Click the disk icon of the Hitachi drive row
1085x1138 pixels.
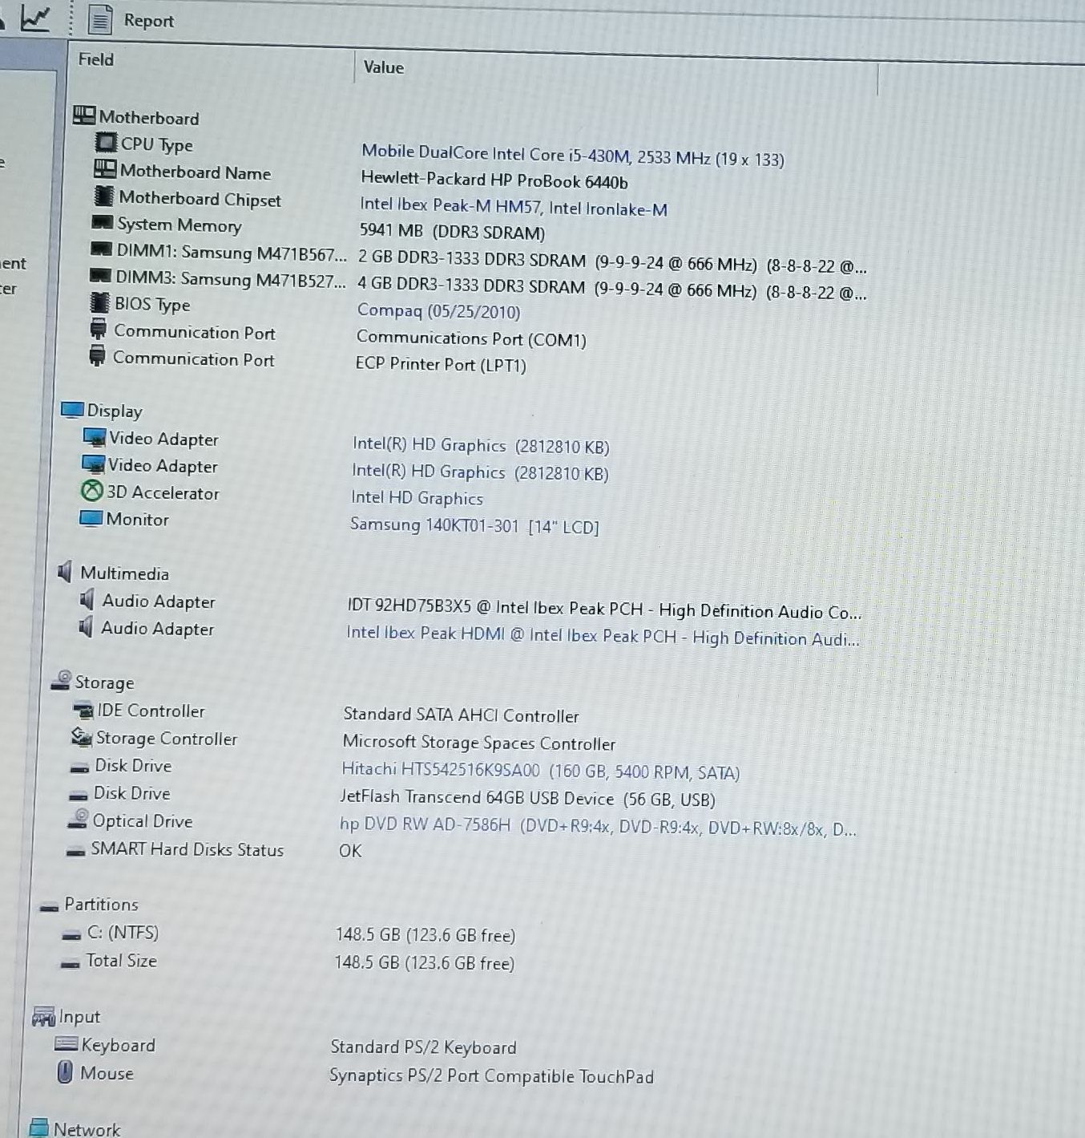coord(79,767)
